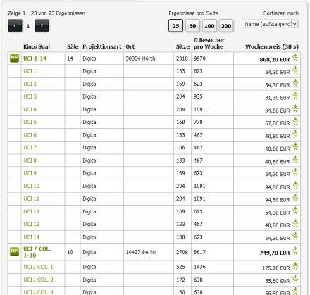Open the UCI 5 hall link
310x295 pixels.
pos(30,122)
